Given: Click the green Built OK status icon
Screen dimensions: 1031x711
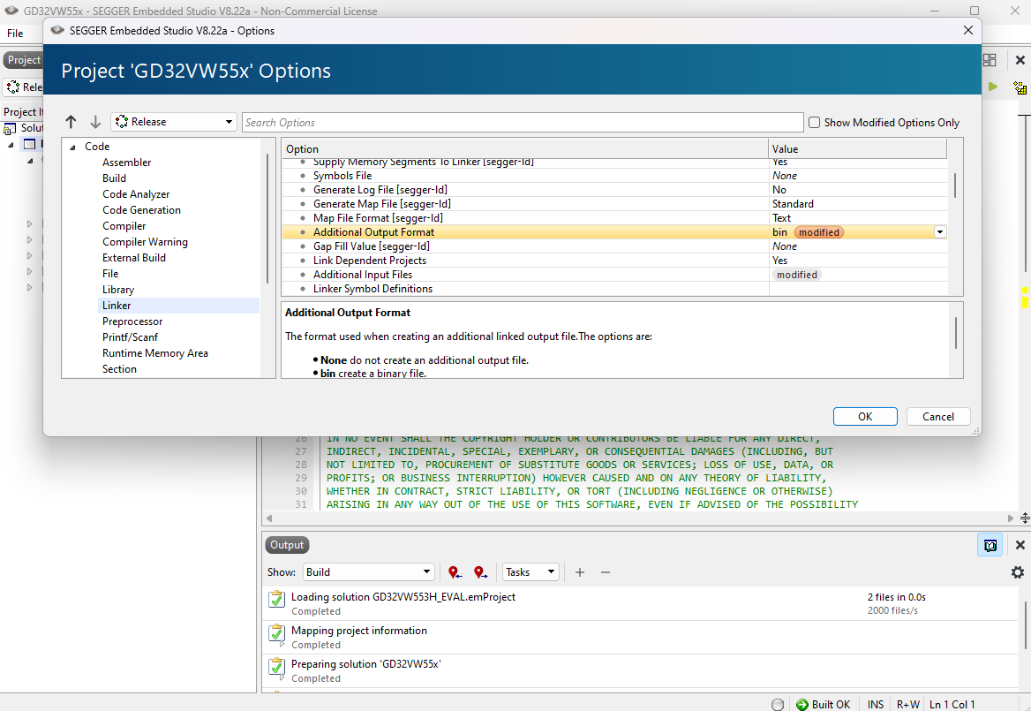Looking at the screenshot, I should (801, 704).
